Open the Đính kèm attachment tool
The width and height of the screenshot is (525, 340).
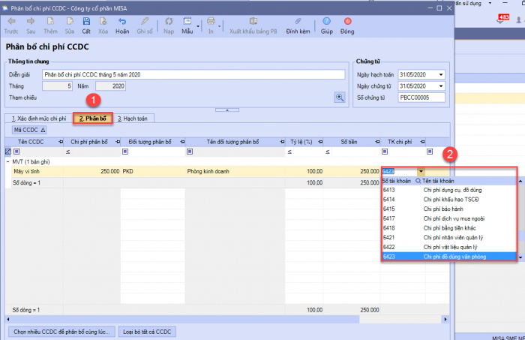pyautogui.click(x=298, y=25)
